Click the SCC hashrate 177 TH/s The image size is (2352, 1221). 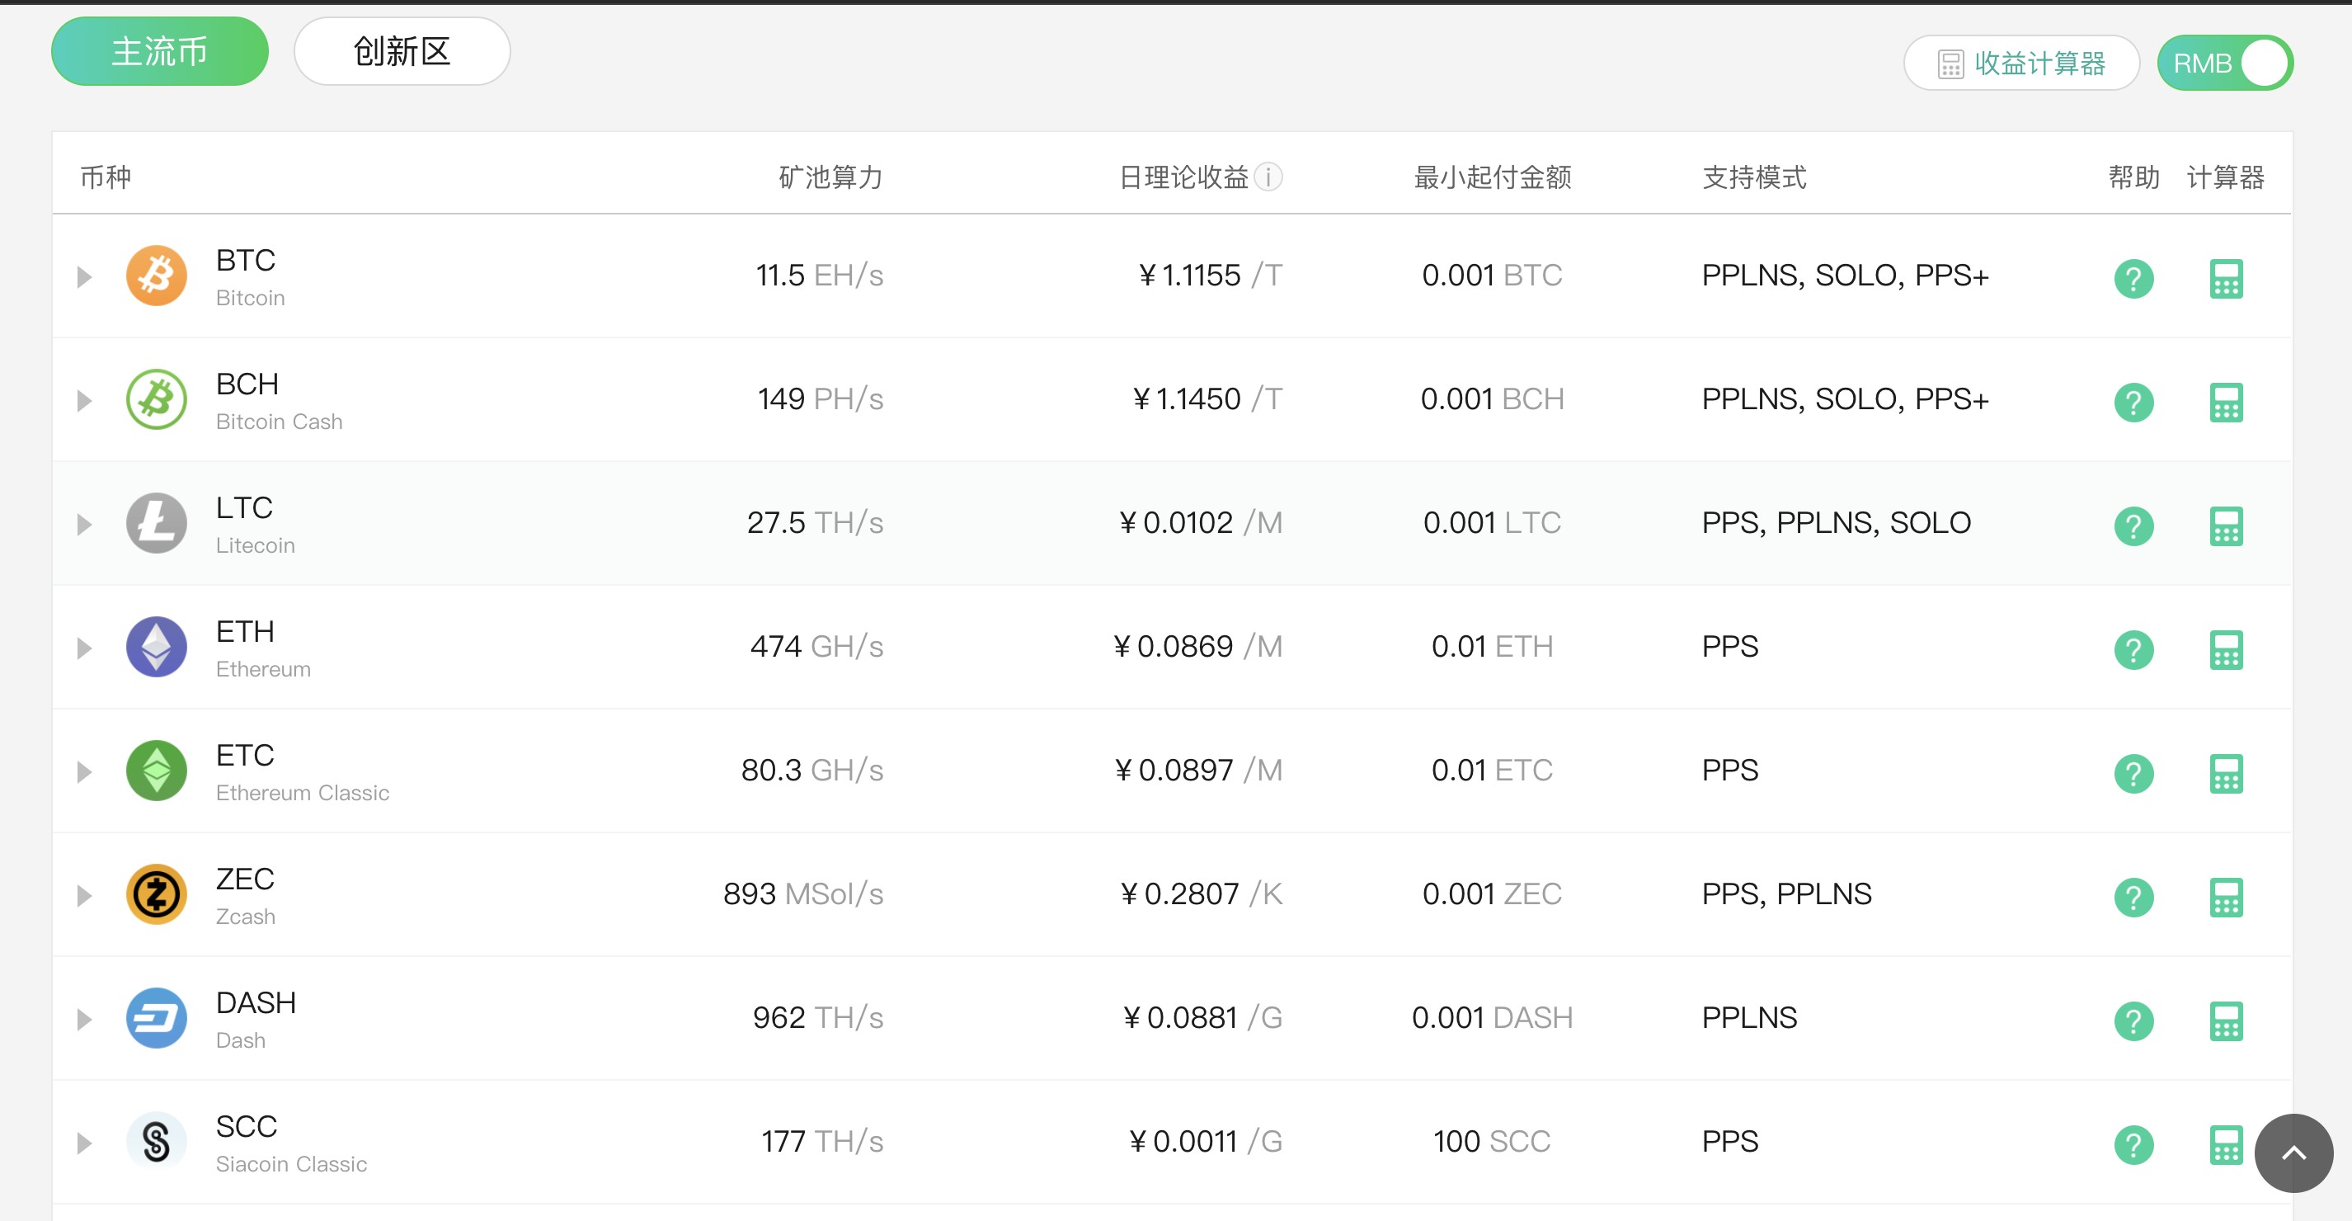(x=821, y=1142)
